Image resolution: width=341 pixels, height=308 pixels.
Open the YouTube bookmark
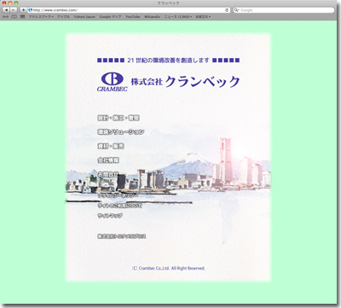tap(133, 17)
